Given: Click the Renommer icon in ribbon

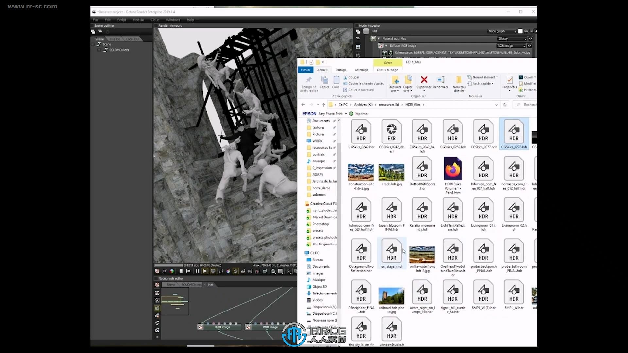Looking at the screenshot, I should (x=441, y=80).
